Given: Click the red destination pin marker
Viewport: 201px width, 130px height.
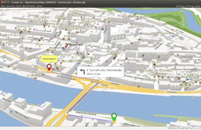Looking at the screenshot, I should pyautogui.click(x=49, y=67).
